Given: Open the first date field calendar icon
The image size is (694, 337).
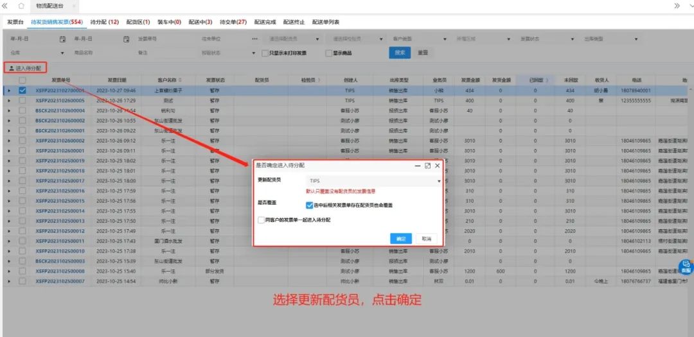Looking at the screenshot, I should pos(62,39).
